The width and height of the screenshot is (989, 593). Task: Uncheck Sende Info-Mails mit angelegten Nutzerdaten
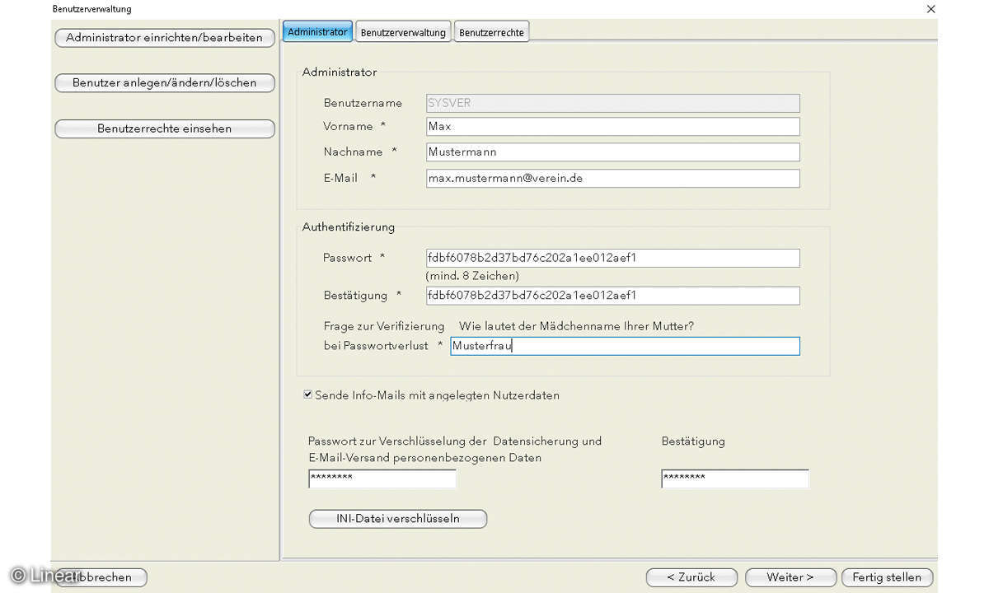coord(308,395)
